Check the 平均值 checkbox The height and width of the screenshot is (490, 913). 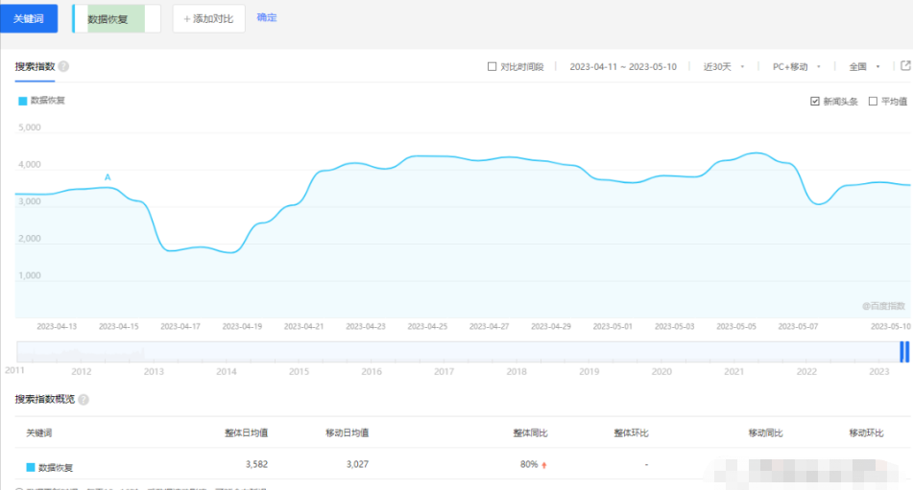(x=873, y=101)
